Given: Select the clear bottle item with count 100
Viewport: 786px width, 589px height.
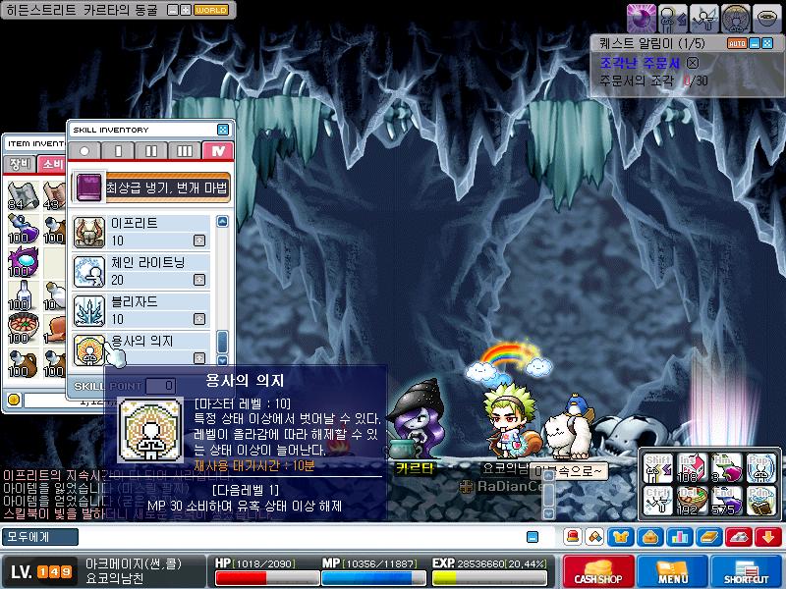Looking at the screenshot, I should point(23,295).
